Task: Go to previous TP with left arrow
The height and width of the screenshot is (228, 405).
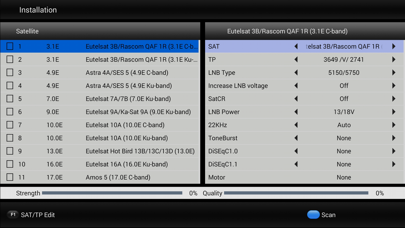Action: pyautogui.click(x=296, y=60)
